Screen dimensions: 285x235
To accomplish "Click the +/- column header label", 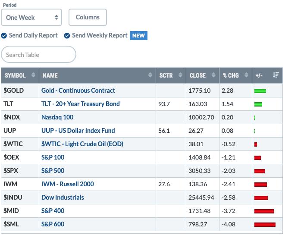I will click(x=259, y=75).
